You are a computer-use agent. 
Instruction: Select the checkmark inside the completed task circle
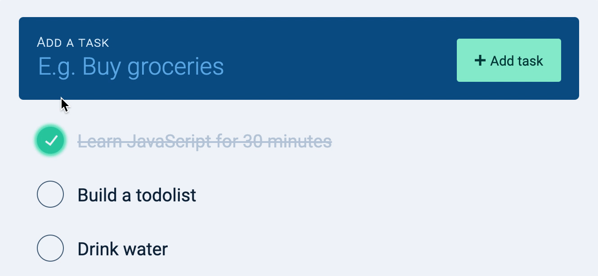(x=50, y=140)
